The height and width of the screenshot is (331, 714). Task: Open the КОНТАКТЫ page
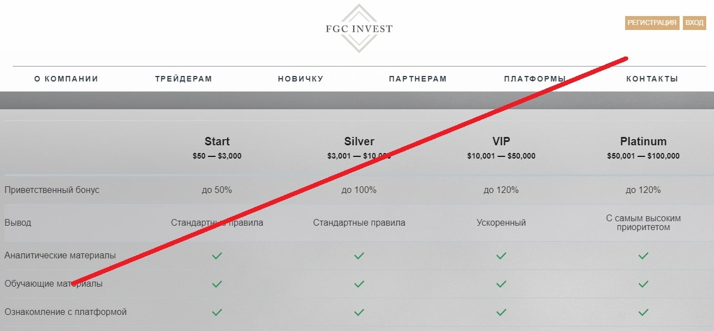tap(652, 79)
